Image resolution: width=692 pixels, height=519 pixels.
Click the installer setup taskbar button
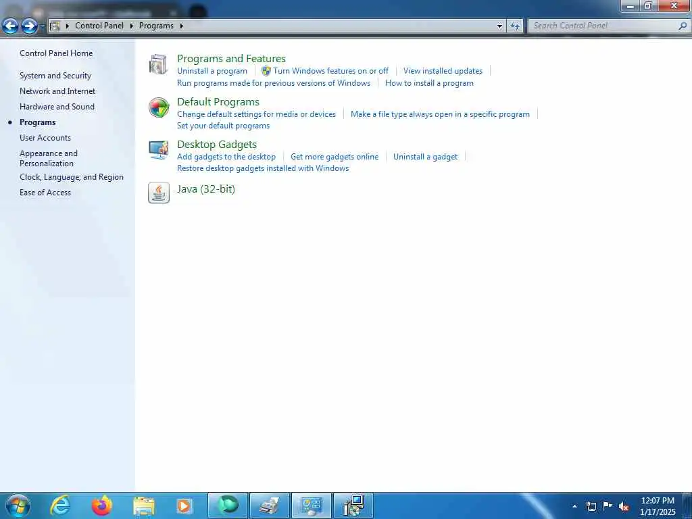click(353, 505)
